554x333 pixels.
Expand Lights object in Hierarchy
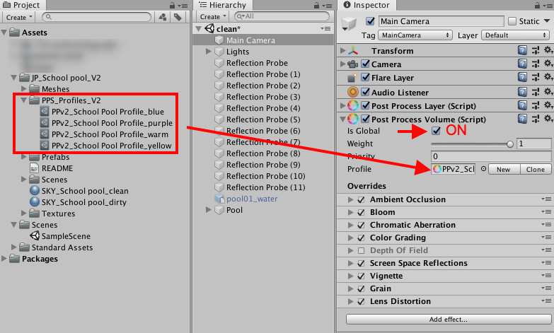click(x=209, y=51)
